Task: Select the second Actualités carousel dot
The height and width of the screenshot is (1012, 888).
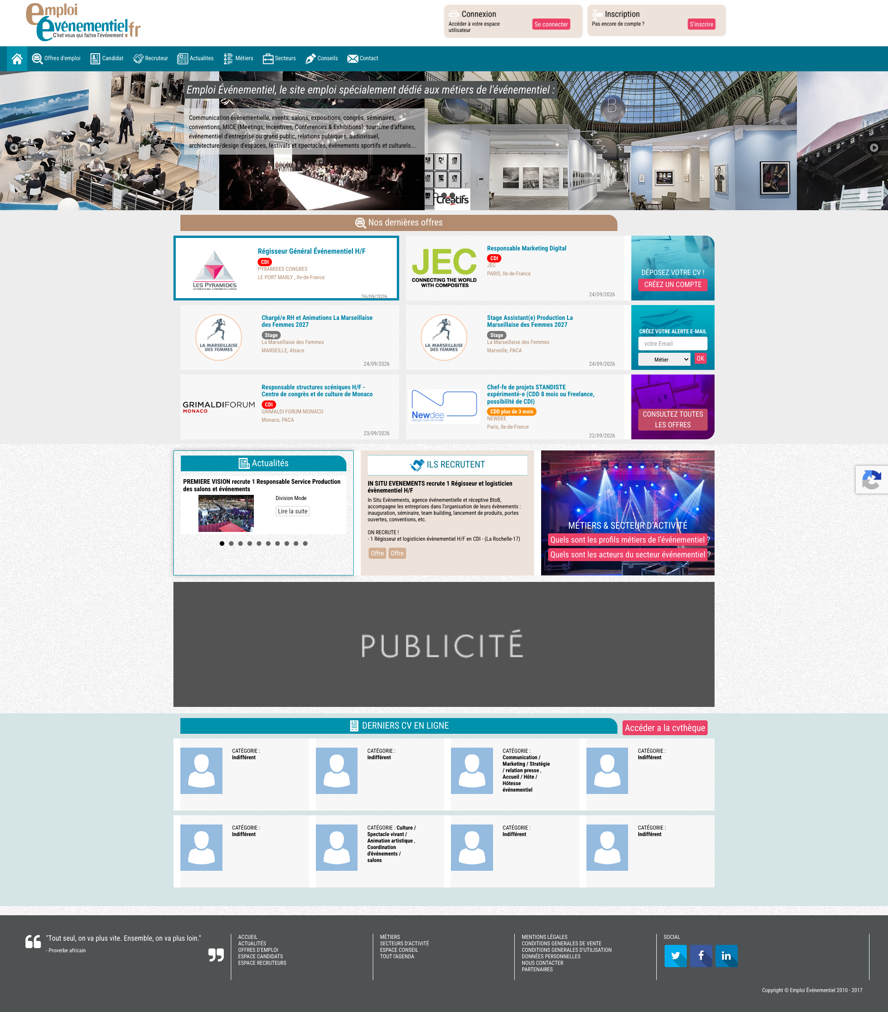Action: [231, 543]
